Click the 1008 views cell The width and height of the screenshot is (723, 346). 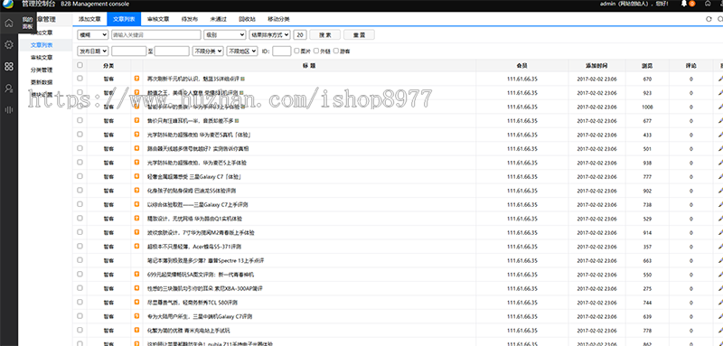(647, 107)
